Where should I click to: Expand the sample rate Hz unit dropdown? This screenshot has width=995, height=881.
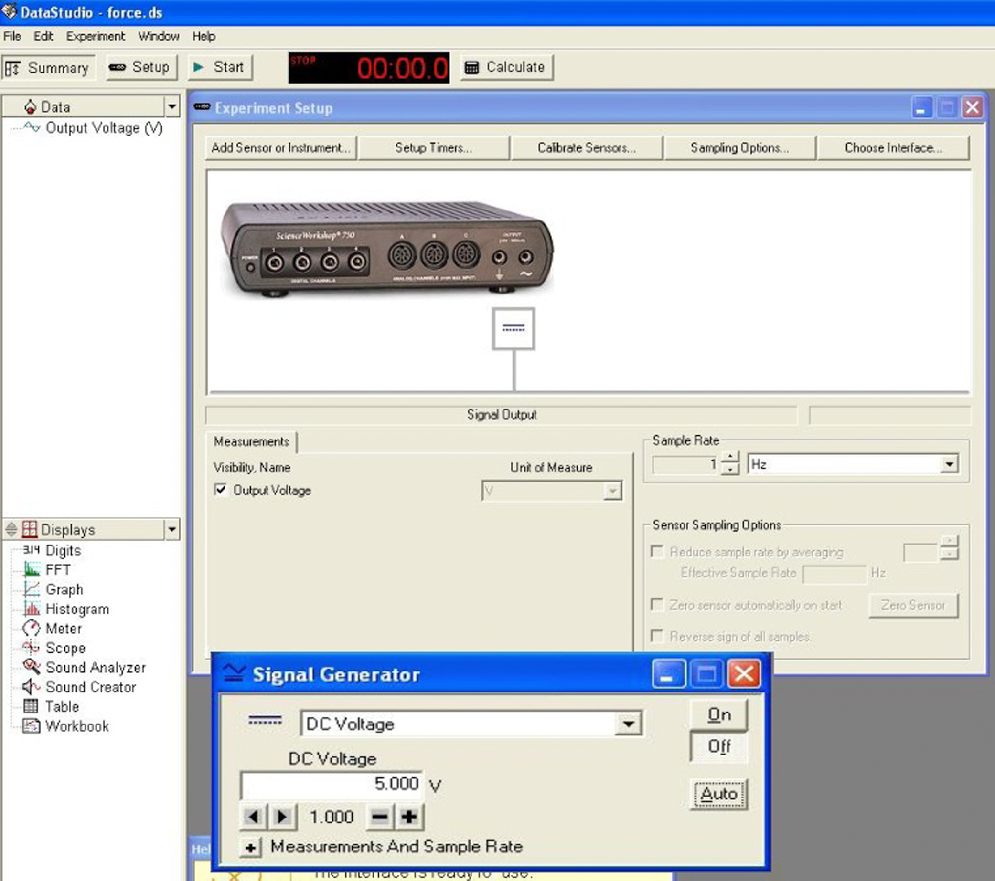pos(949,464)
